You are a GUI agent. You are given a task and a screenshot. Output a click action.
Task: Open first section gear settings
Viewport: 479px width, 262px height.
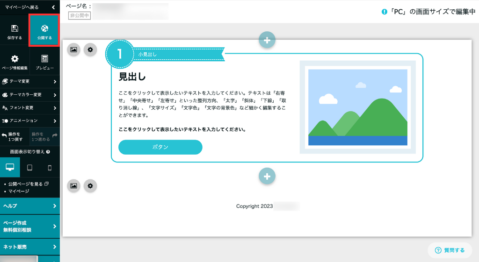90,50
